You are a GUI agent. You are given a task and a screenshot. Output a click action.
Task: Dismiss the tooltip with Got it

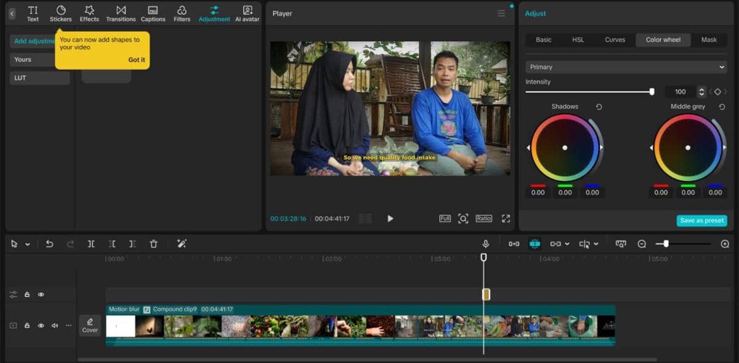pos(135,60)
